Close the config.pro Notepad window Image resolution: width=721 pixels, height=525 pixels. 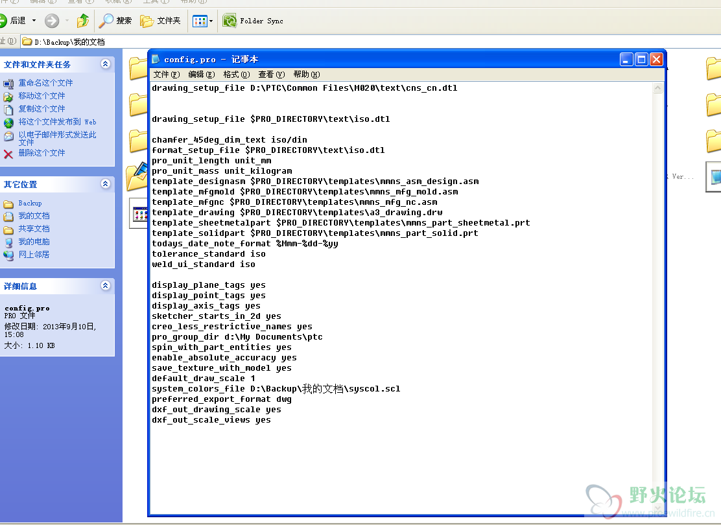point(657,59)
